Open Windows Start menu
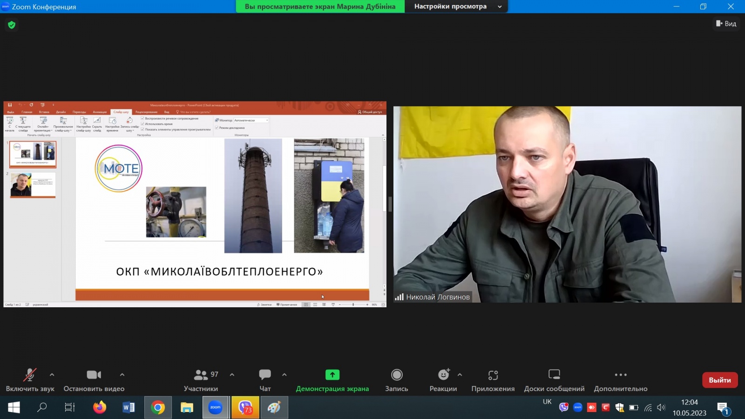745x419 pixels. pyautogui.click(x=14, y=408)
